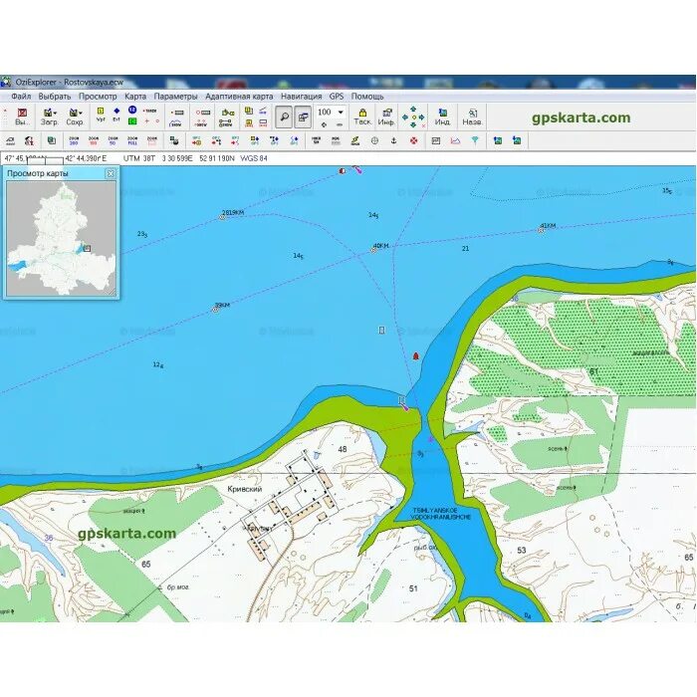The height and width of the screenshot is (697, 697).
Task: Click the anchor alarm icon
Action: click(393, 140)
